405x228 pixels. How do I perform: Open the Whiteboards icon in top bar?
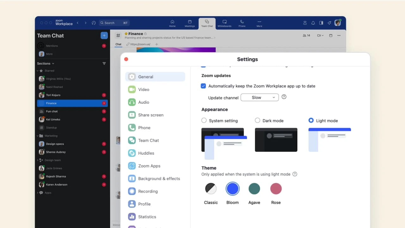[x=224, y=23]
